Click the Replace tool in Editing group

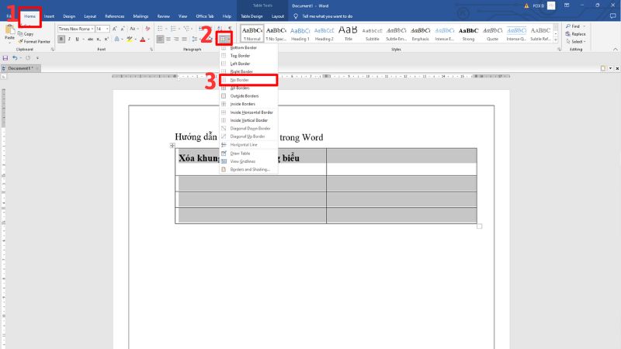click(578, 34)
